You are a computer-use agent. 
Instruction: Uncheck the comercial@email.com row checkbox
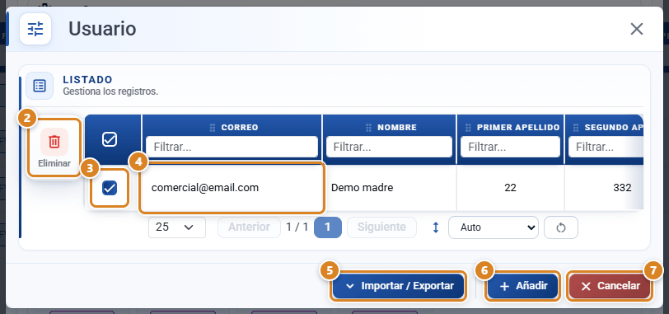(x=110, y=188)
